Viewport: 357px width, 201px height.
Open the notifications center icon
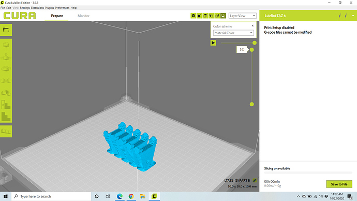(x=350, y=196)
